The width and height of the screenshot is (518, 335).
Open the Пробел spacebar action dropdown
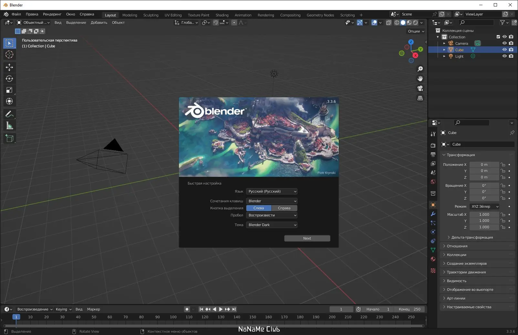pos(272,215)
